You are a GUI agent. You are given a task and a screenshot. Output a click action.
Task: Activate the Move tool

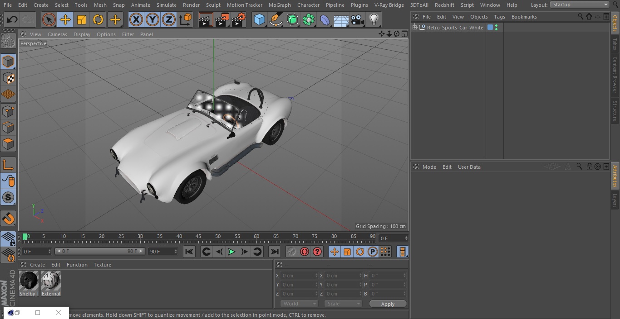[65, 19]
